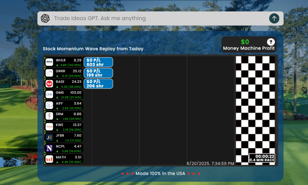This screenshot has height=185, width=308.
Task: Click the JFBR company logo
Action: (49, 138)
